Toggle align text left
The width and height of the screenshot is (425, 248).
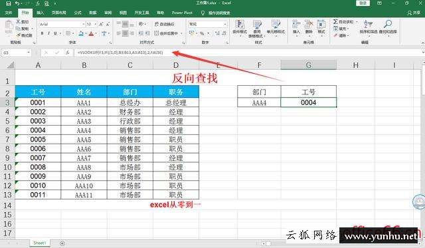tap(119, 33)
